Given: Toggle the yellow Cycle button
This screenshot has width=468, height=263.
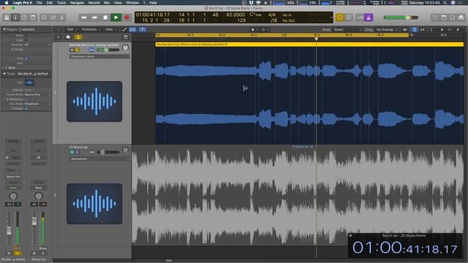Looking at the screenshot, I should 339,18.
